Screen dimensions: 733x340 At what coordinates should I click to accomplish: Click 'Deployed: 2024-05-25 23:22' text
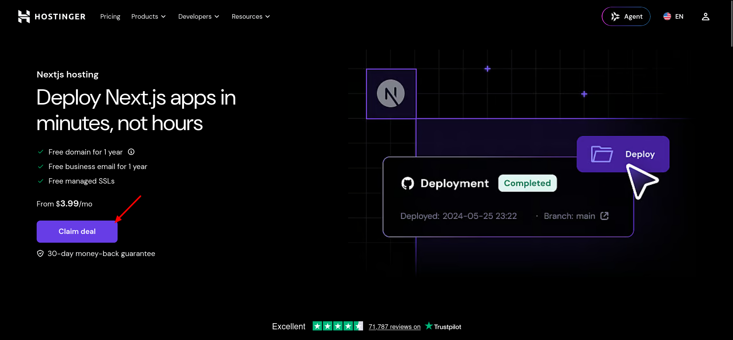(x=459, y=216)
